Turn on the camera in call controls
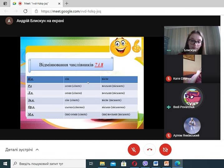 pos(165,150)
